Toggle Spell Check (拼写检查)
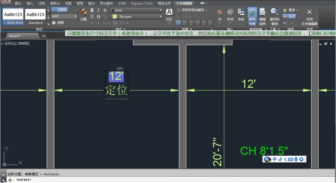 (x=252, y=16)
